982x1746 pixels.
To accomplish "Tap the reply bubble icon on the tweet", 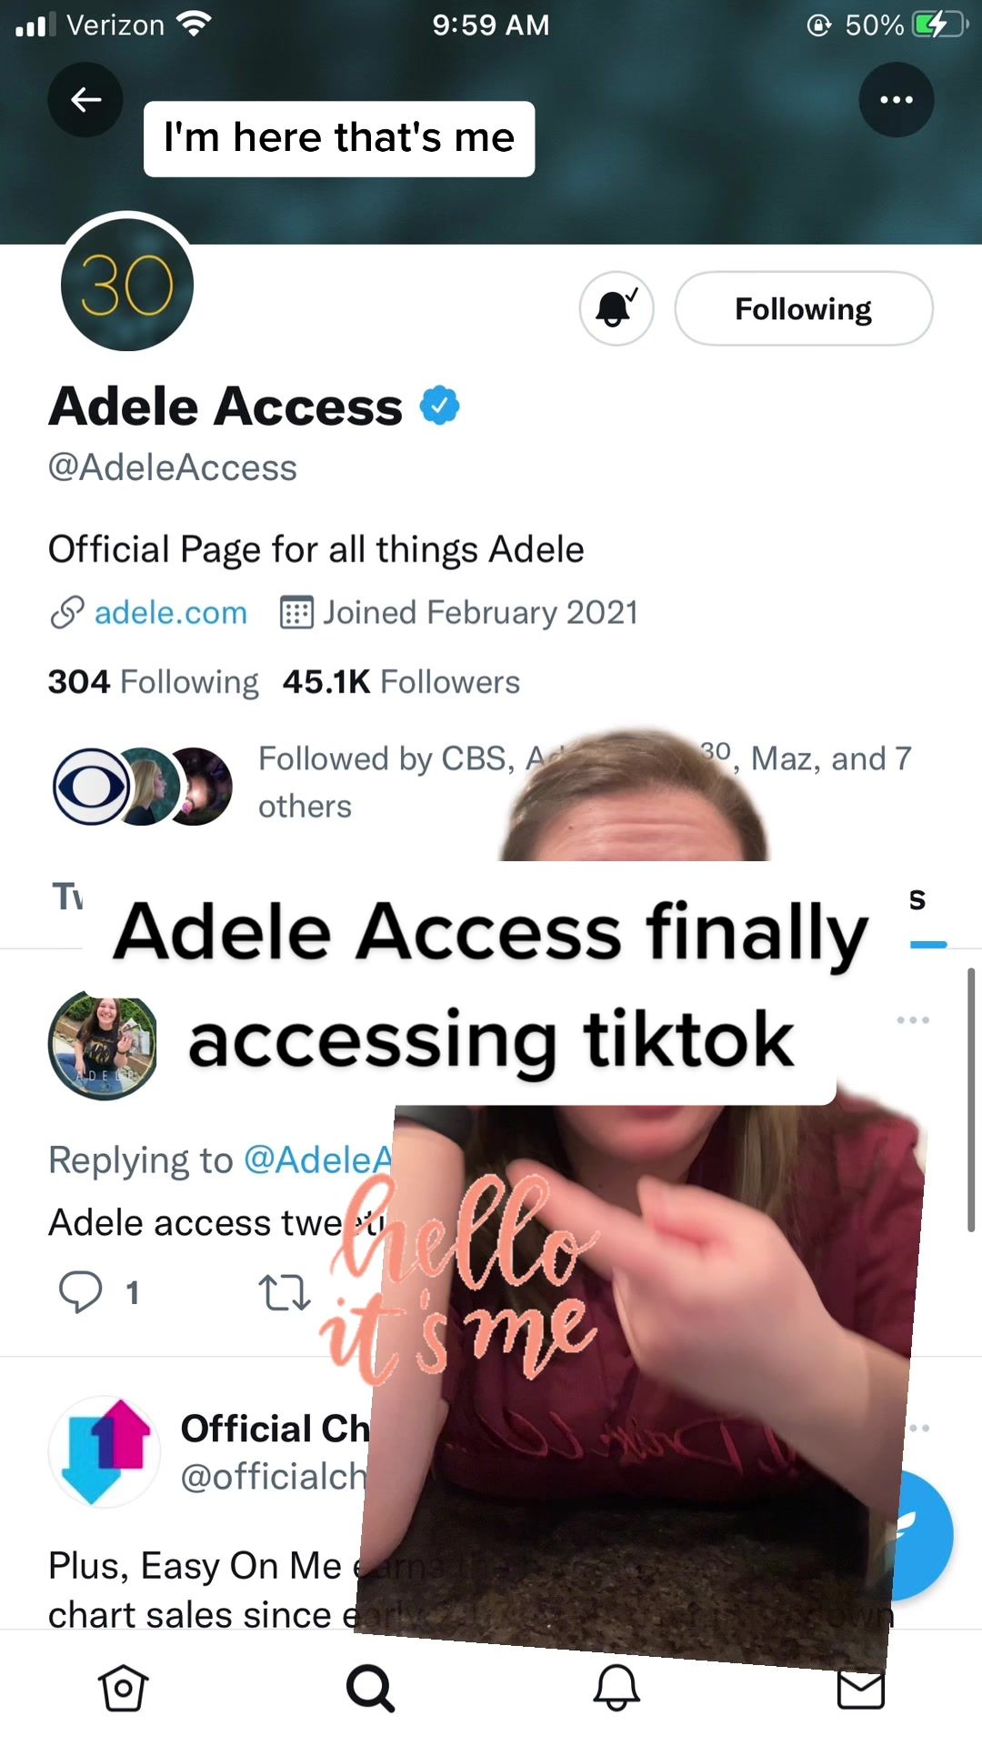I will [81, 1292].
